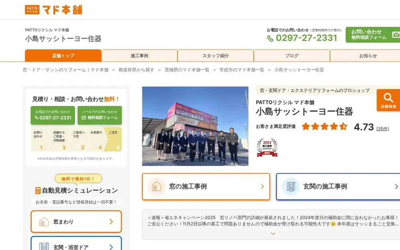Image resolution: width=400 pixels, height=250 pixels.
Task: Open the スタッフ紹介 tab
Action: coord(216,56)
